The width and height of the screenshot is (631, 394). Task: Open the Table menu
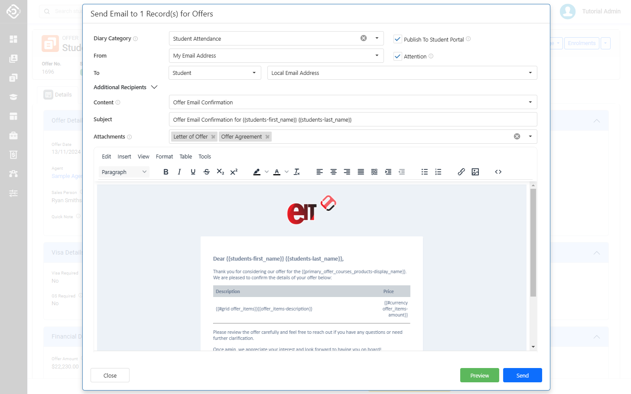tap(185, 157)
